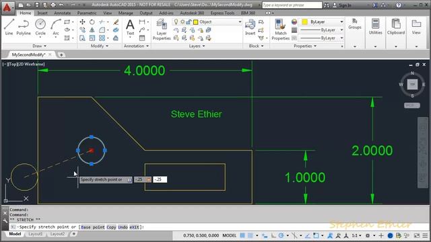Screen dimensions: 431x242
Task: Click the yellow layer color square
Action: pos(196,22)
